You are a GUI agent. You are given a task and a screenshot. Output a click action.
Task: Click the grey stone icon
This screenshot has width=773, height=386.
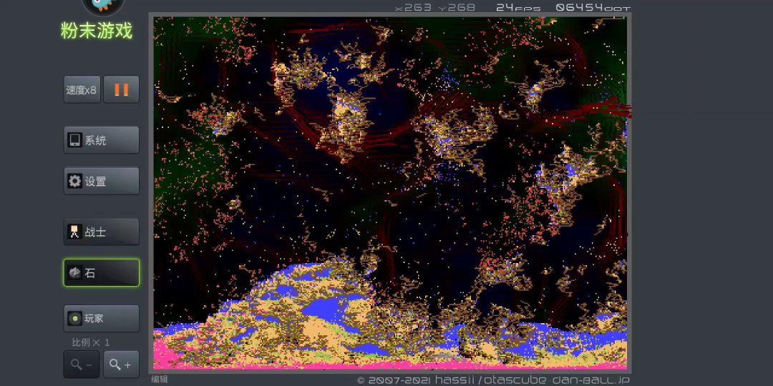point(75,272)
